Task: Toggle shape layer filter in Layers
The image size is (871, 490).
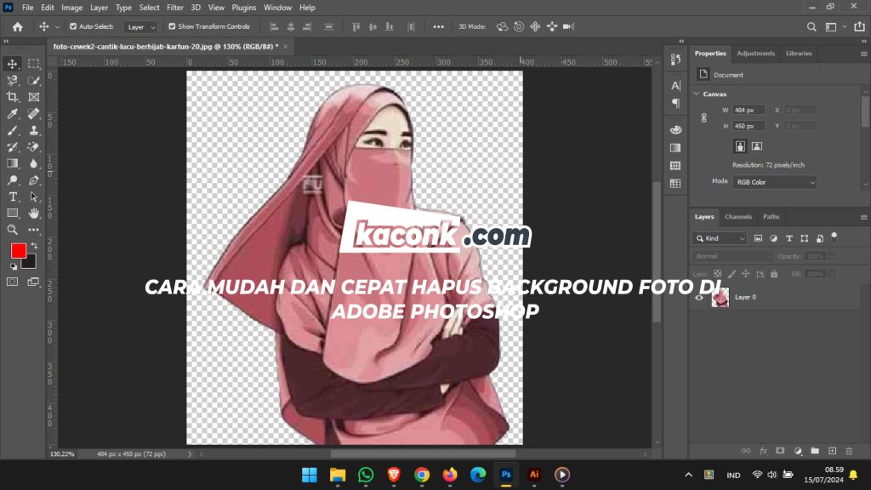Action: [x=805, y=238]
